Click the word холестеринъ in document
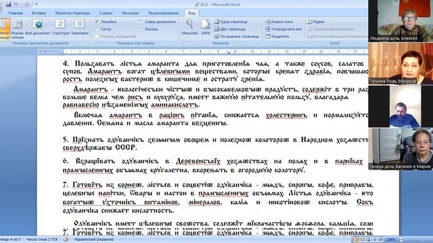This screenshot has height=243, width=433. click(286, 115)
